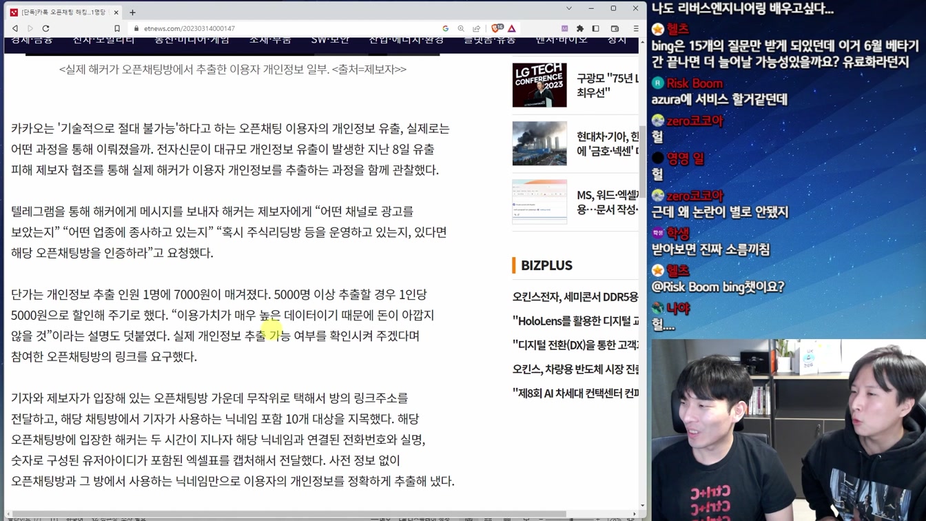
Task: Share this page via share icon
Action: point(476,28)
